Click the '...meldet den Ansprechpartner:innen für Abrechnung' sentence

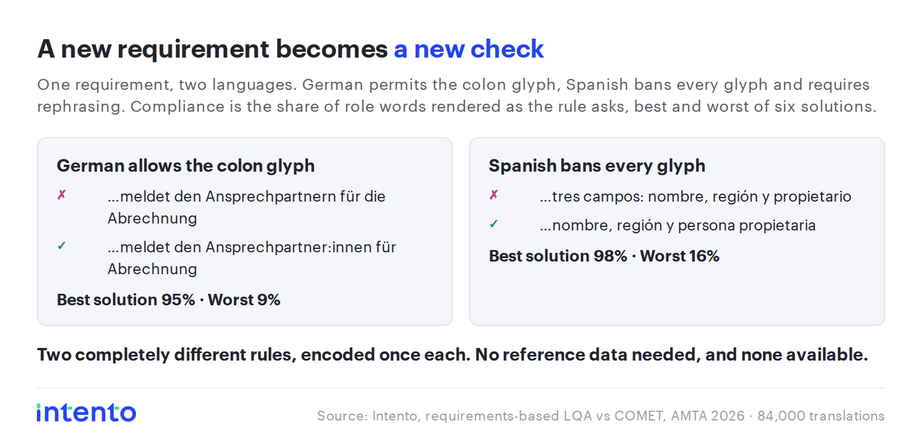[252, 258]
